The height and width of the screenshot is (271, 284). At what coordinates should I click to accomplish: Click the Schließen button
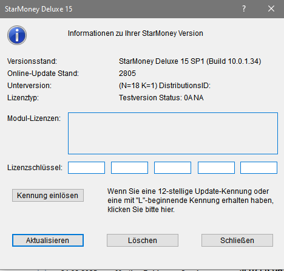pyautogui.click(x=237, y=241)
